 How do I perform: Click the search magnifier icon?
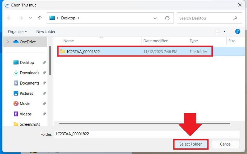click(236, 18)
